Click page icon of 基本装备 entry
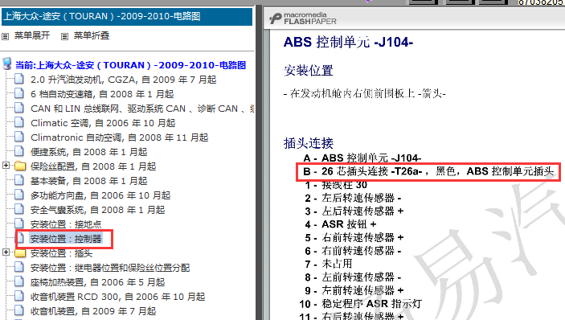 point(19,180)
